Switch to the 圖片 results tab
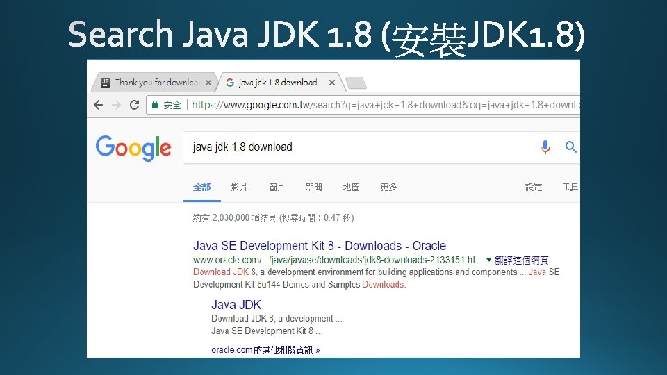This screenshot has height=375, width=667. (277, 187)
